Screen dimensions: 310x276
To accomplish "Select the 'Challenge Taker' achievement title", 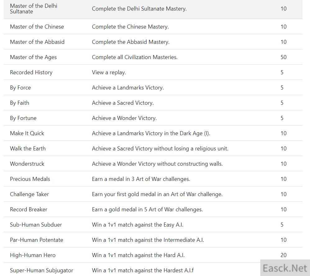I will click(x=29, y=194).
